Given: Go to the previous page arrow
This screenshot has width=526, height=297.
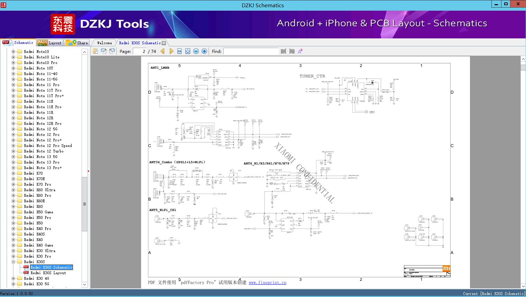Looking at the screenshot, I should (x=163, y=51).
